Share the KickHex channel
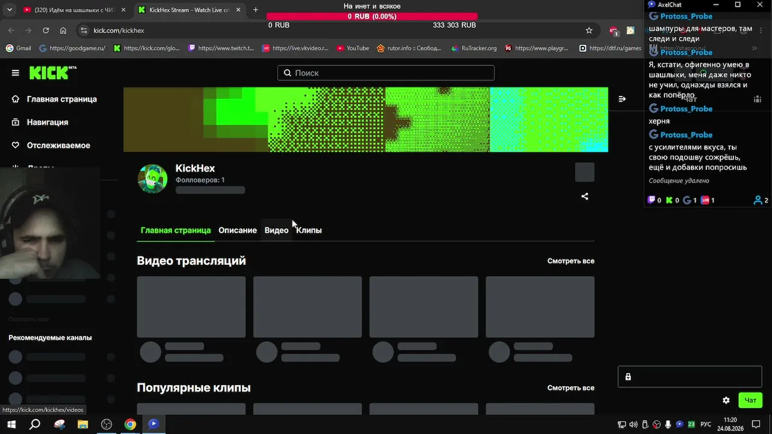 point(584,197)
